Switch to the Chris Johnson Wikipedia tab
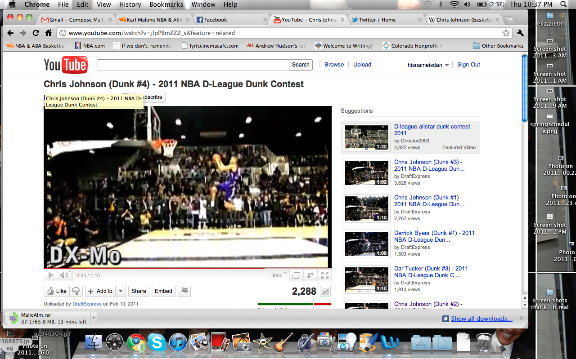 (464, 20)
